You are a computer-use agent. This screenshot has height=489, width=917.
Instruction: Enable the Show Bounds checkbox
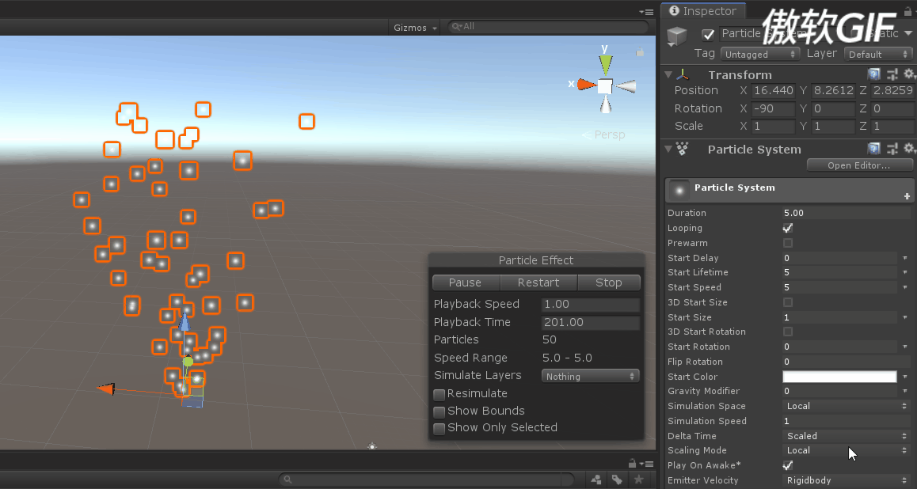coord(439,411)
